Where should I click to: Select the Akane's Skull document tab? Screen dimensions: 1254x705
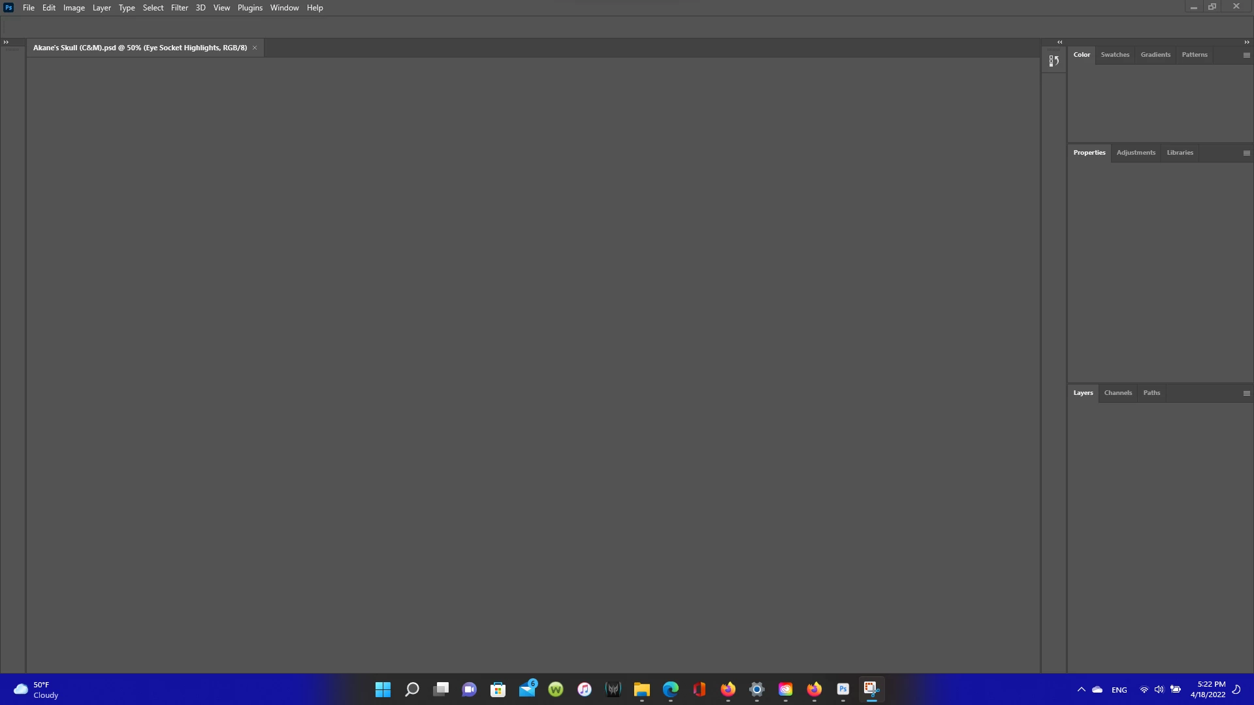140,48
